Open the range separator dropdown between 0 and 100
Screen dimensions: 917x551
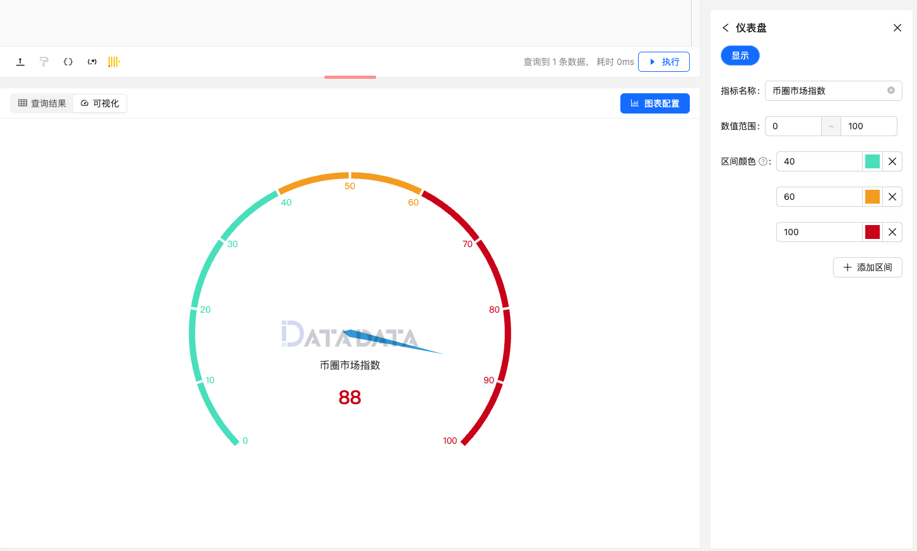pyautogui.click(x=831, y=125)
